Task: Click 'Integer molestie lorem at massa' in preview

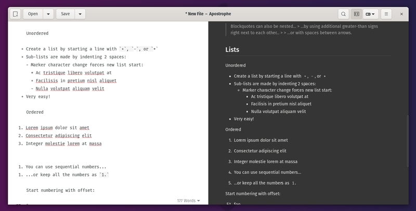Action: pyautogui.click(x=265, y=162)
